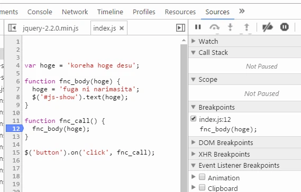301x192 pixels.
Task: Switch to the Console tab
Action: pyautogui.click(x=40, y=12)
